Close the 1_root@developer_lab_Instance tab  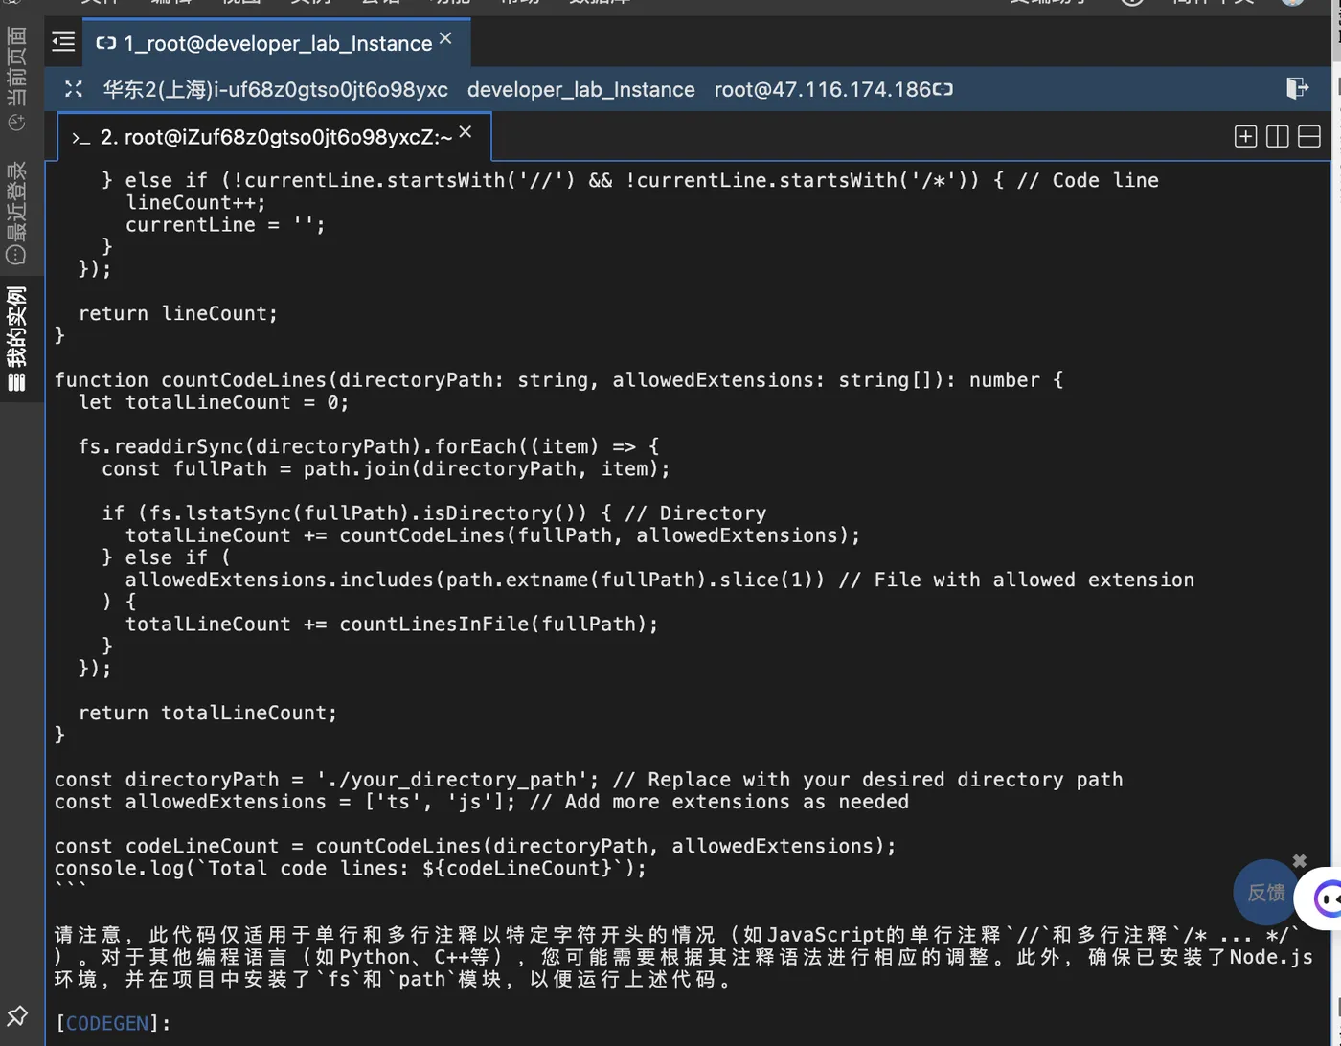(x=445, y=38)
